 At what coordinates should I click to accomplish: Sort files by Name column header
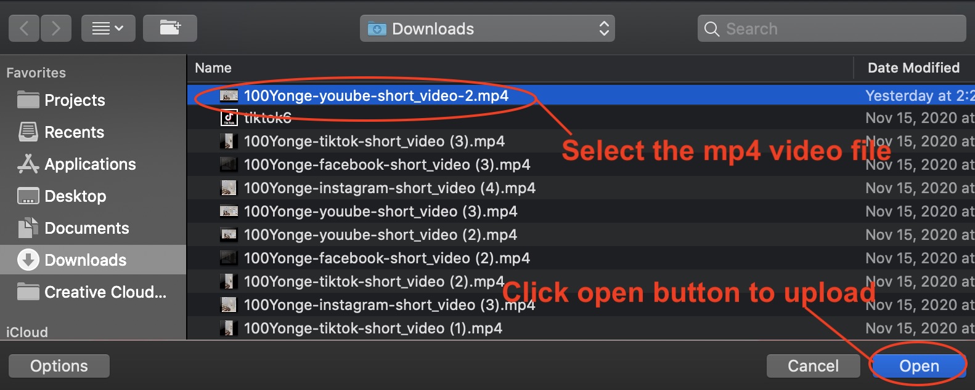(x=213, y=68)
